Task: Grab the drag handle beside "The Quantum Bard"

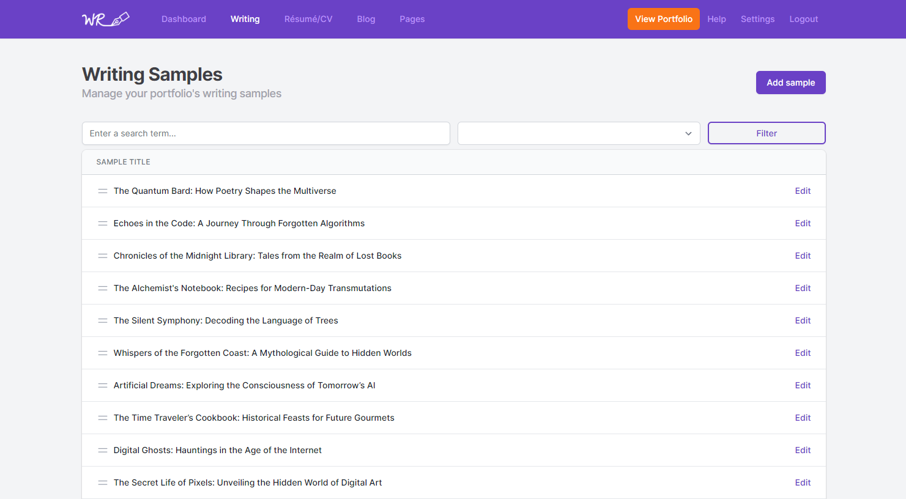Action: coord(102,190)
